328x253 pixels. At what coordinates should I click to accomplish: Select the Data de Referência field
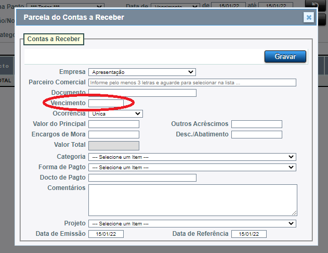248,234
